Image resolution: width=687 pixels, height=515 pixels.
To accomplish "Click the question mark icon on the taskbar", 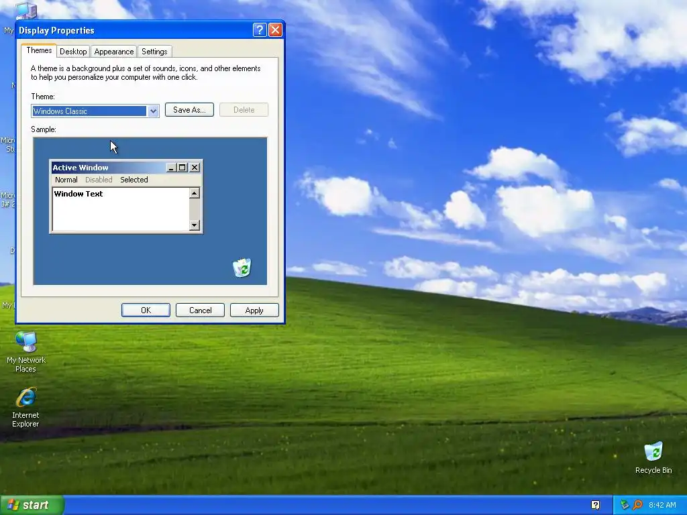I will pyautogui.click(x=596, y=505).
